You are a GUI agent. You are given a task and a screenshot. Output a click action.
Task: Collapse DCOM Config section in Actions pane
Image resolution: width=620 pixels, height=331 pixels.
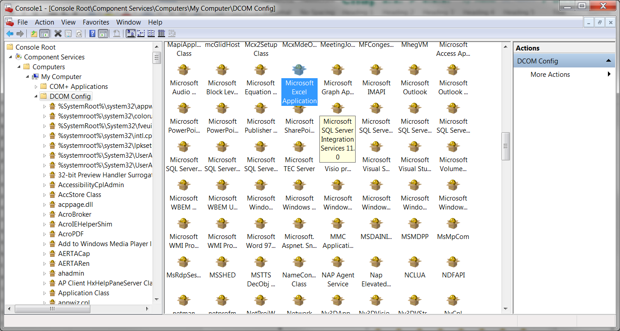[x=608, y=61]
